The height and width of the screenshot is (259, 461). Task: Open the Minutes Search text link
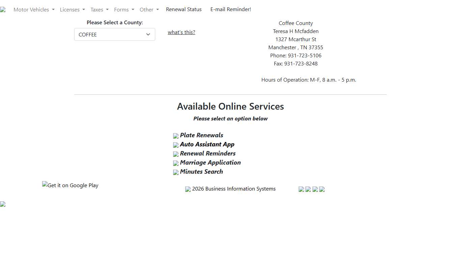coord(201,172)
